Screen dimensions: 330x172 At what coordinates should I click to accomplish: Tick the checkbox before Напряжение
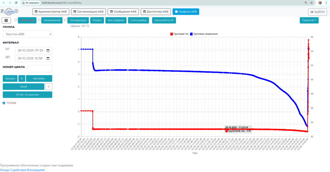click(39, 20)
